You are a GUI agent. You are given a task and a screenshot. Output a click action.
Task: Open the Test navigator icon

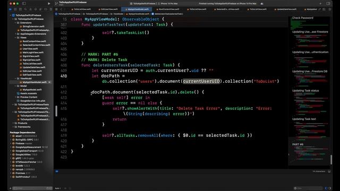pyautogui.click(x=36, y=10)
